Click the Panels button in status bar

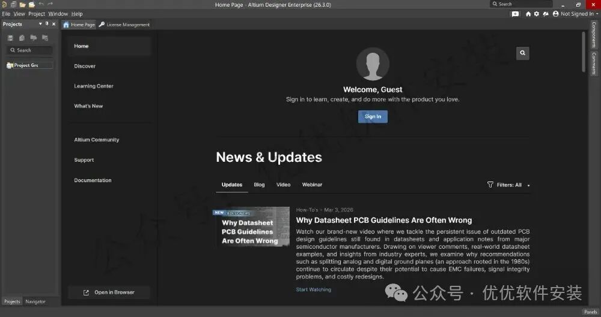tap(591, 312)
